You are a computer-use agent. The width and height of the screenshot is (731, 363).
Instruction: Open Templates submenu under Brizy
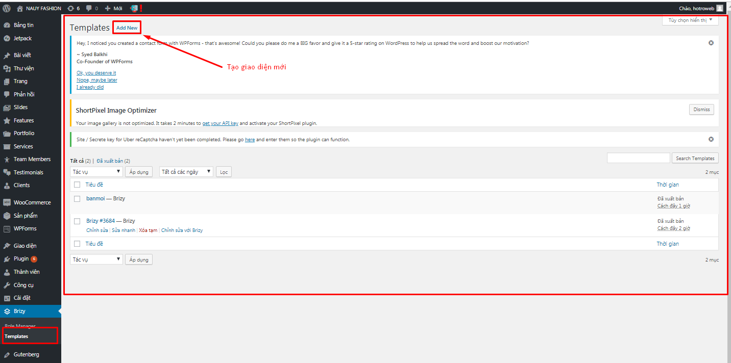pos(16,336)
